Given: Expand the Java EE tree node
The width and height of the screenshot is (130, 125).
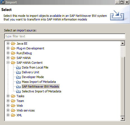Looking at the screenshot, I should (8, 44).
